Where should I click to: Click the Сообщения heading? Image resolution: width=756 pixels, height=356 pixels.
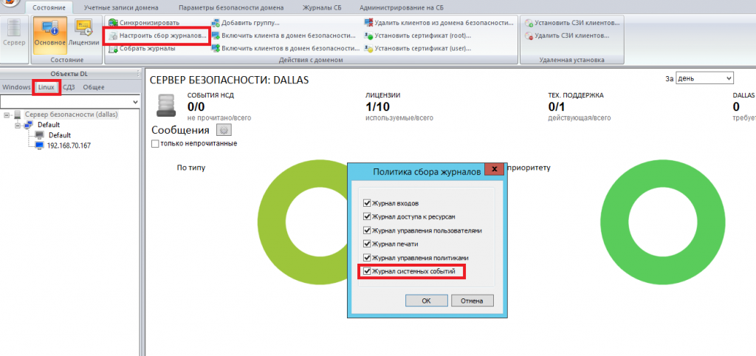180,130
